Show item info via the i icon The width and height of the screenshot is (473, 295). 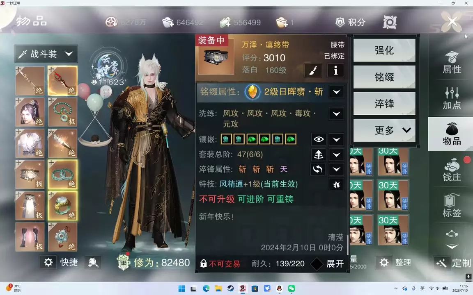pyautogui.click(x=335, y=71)
